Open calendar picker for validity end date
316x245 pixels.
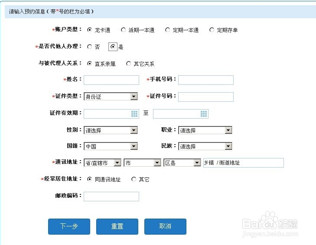(204, 114)
